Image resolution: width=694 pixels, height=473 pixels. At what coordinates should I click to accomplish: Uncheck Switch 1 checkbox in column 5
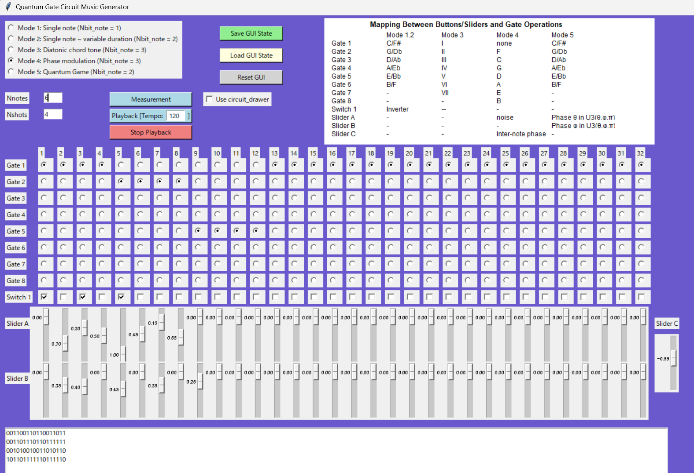[x=121, y=297]
